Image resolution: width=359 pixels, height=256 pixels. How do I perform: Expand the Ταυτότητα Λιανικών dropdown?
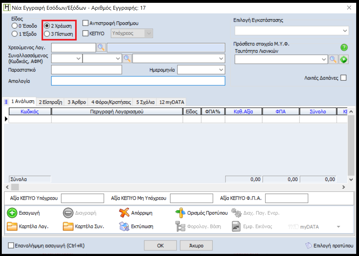click(x=324, y=59)
